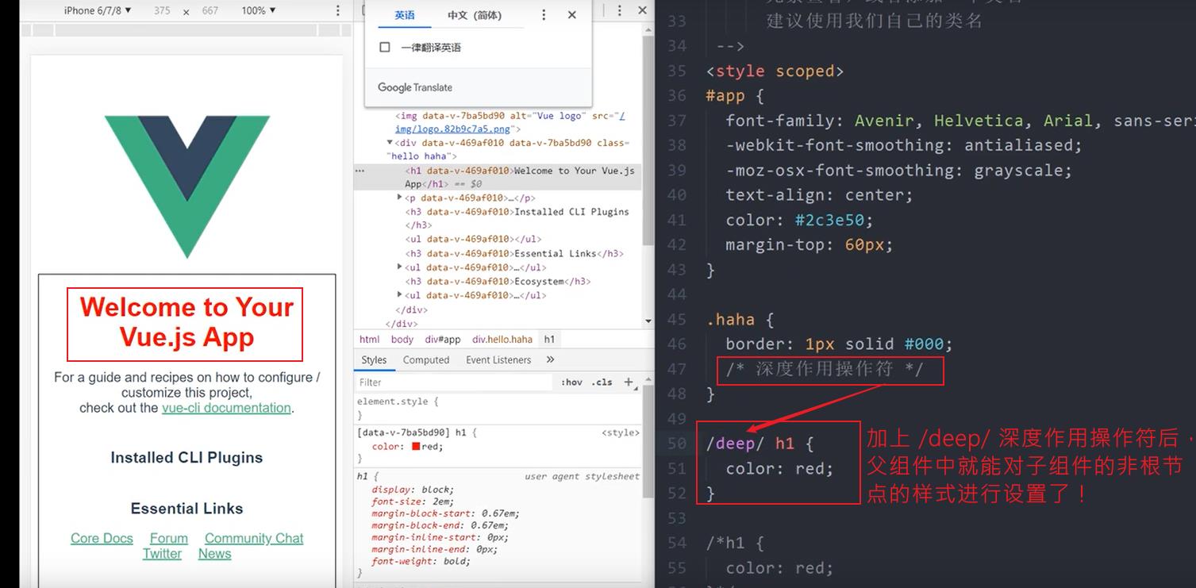Open the device toolbar three-dot menu
Screen dimensions: 1196x588
tap(338, 11)
